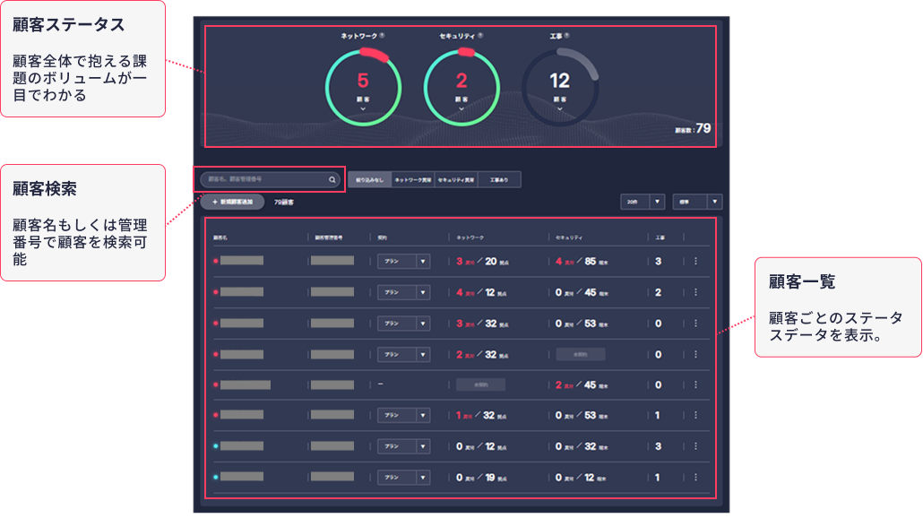
Task: Open the 20件 page-size dropdown
Action: (643, 202)
